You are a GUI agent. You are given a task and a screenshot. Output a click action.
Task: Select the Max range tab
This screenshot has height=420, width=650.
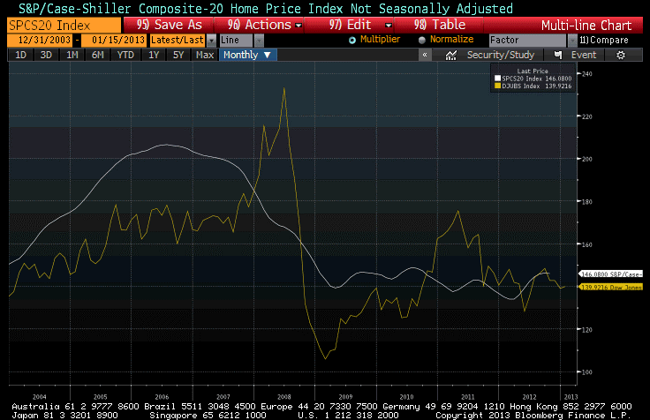pyautogui.click(x=205, y=55)
